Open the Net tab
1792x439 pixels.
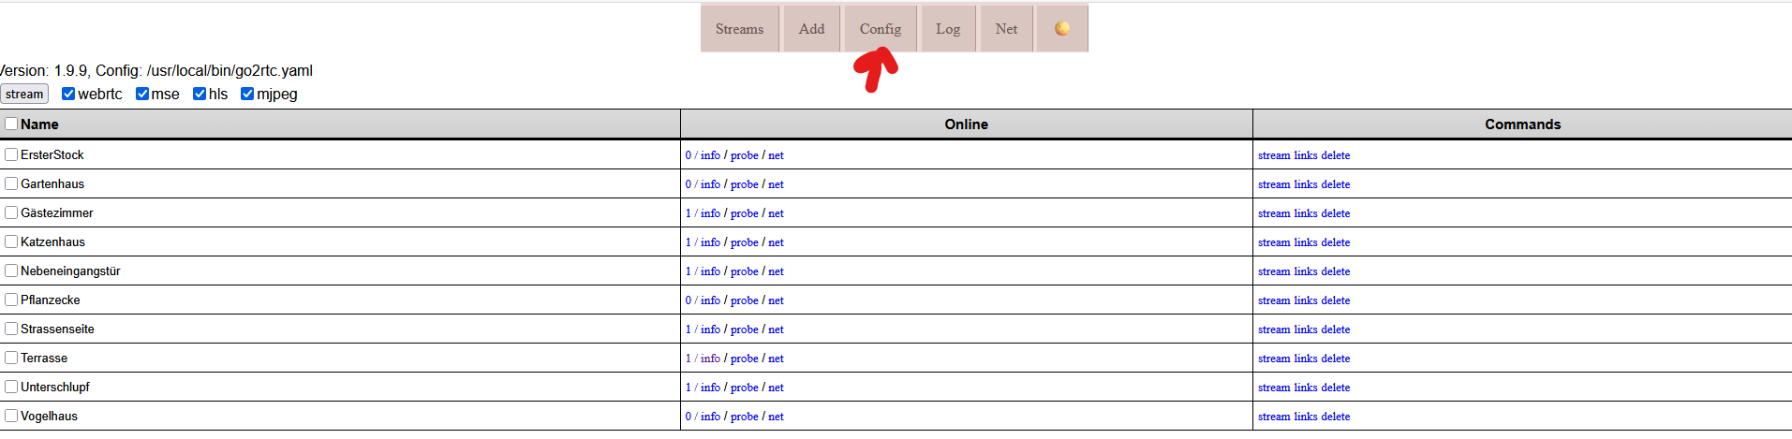pyautogui.click(x=1006, y=28)
